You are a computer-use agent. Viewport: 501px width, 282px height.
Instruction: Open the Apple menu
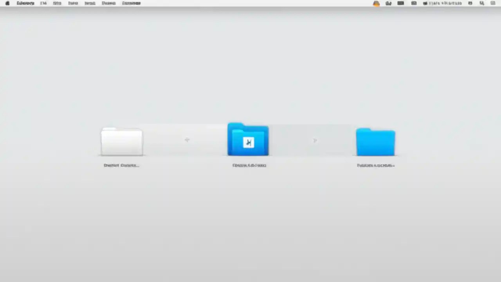pos(7,3)
